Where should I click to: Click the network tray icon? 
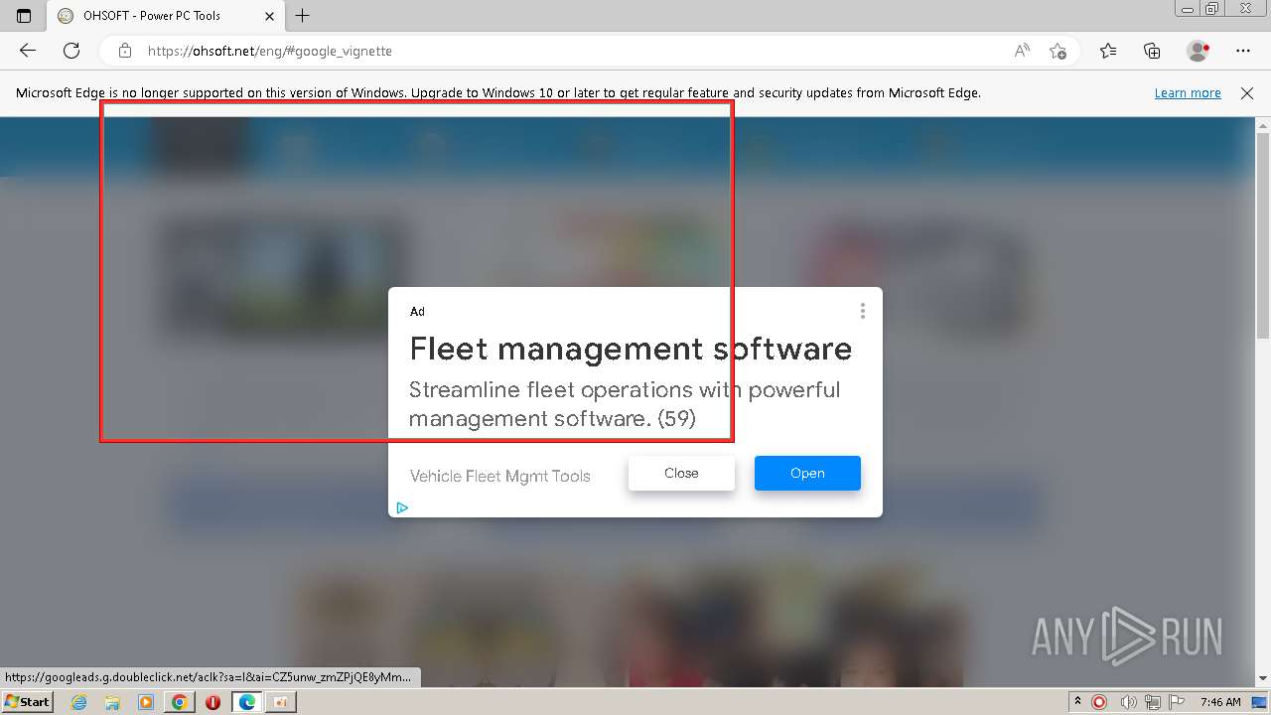[x=1153, y=702]
